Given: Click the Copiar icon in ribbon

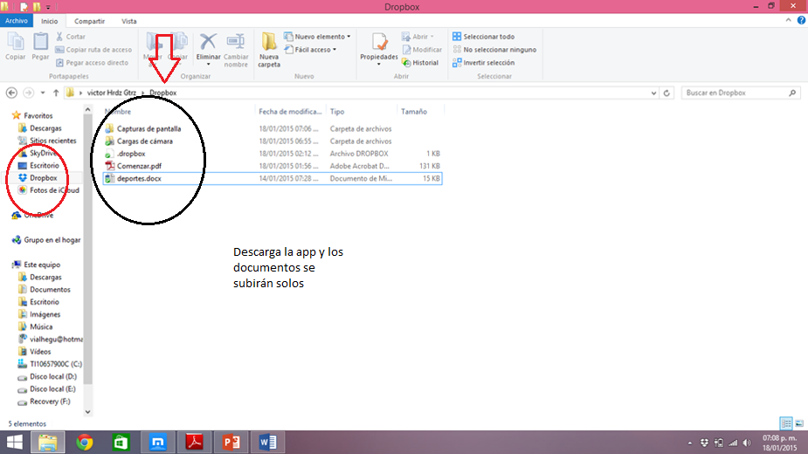Looking at the screenshot, I should [x=15, y=45].
